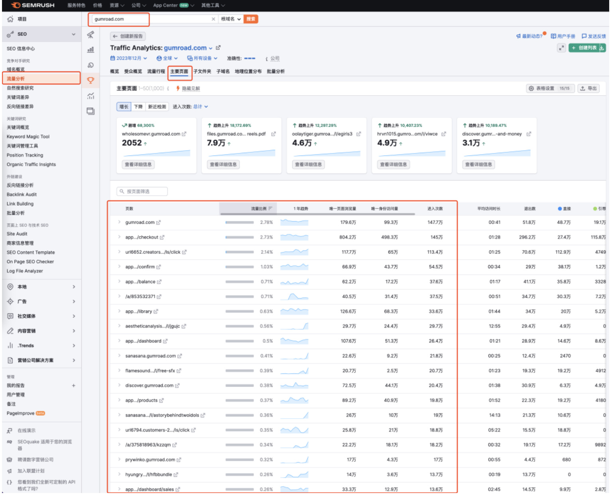The height and width of the screenshot is (495, 610).
Task: Open 域名概览 in the sidebar
Action: click(x=16, y=69)
